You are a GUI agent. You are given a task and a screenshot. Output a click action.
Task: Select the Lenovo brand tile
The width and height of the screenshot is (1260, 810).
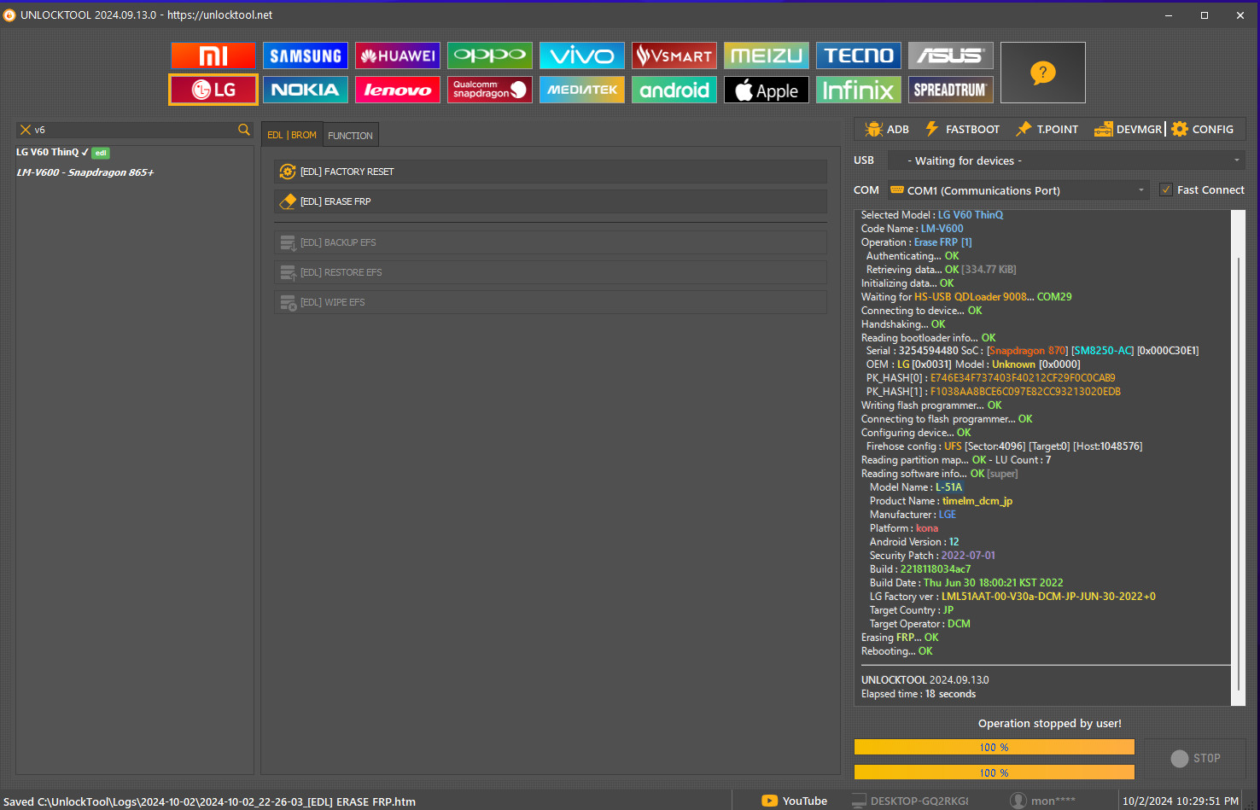point(398,90)
